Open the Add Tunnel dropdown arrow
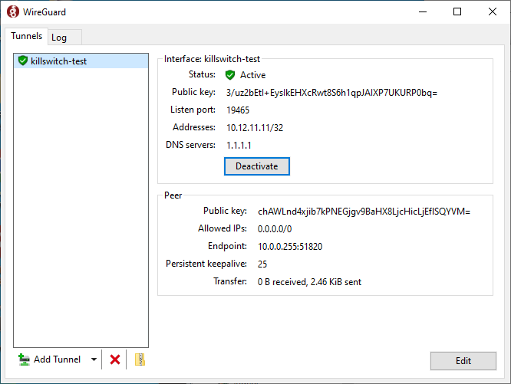Viewport: 511px width, 384px height. (x=94, y=359)
